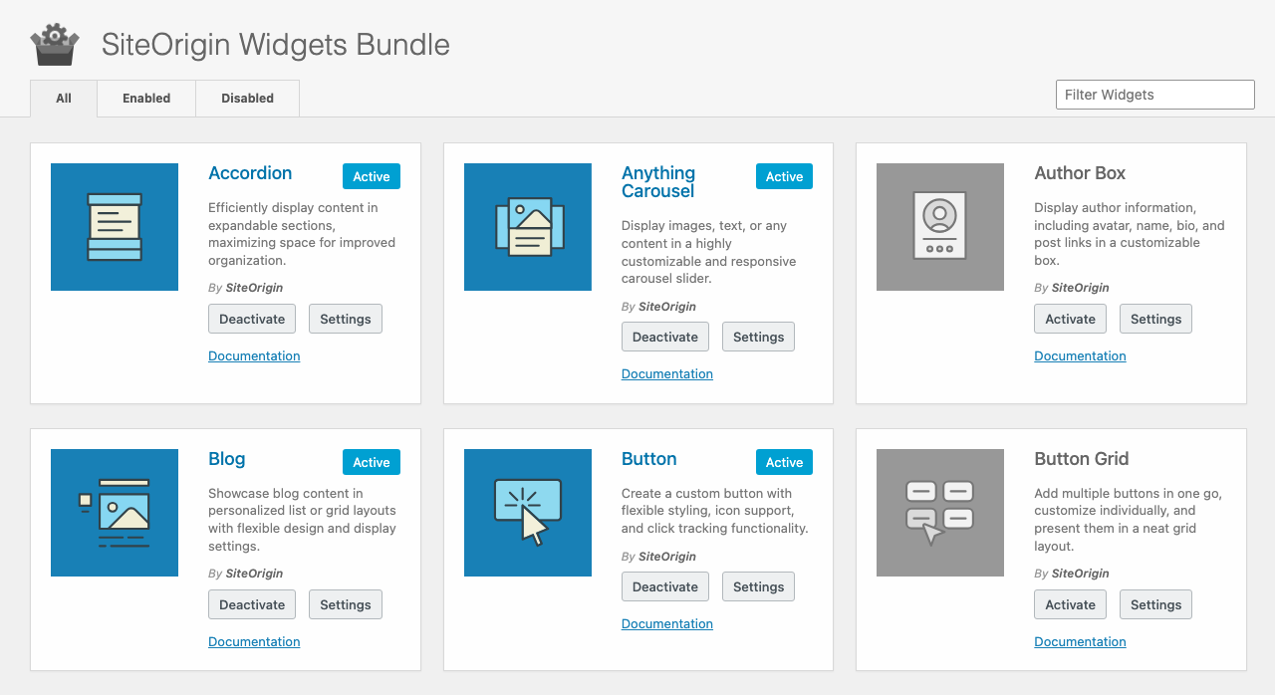This screenshot has width=1275, height=695.
Task: Open Button Grid Documentation link
Action: coord(1080,641)
